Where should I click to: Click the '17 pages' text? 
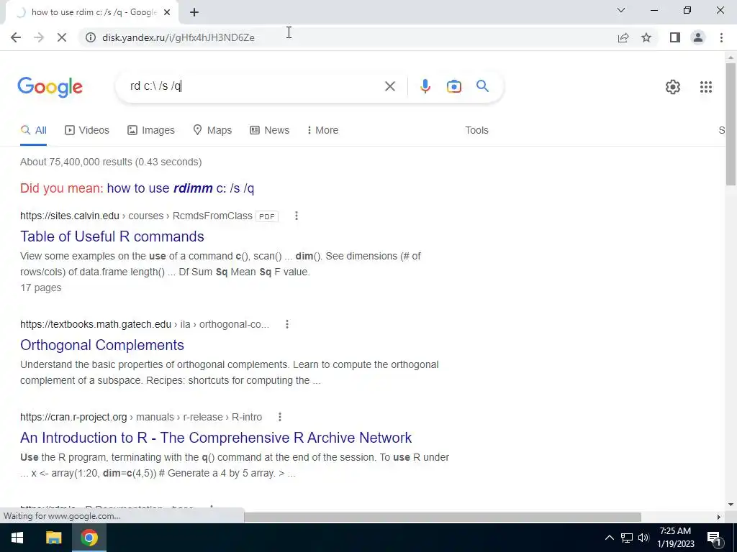pyautogui.click(x=40, y=287)
